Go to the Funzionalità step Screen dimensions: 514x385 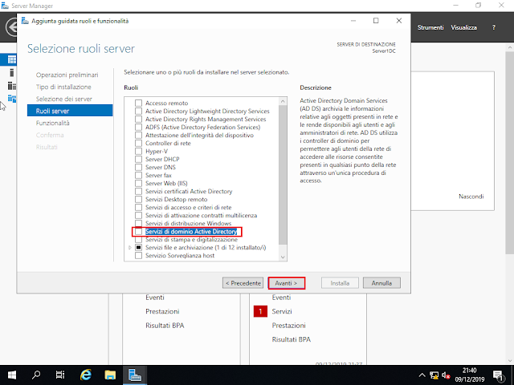pyautogui.click(x=52, y=123)
